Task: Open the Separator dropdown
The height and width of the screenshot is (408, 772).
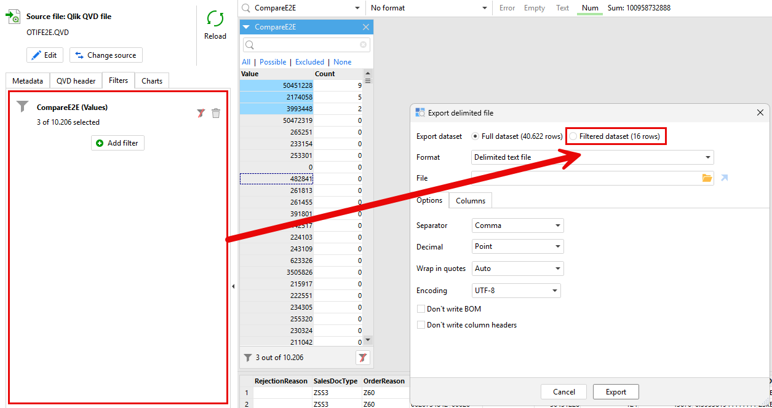Action: coord(517,226)
